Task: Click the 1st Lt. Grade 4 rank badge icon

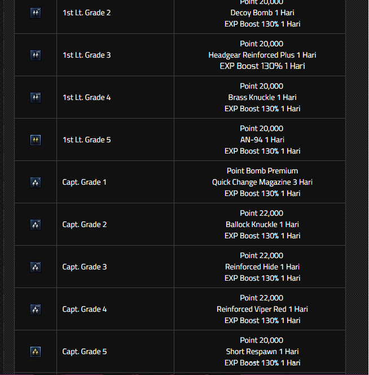Action: 36,97
